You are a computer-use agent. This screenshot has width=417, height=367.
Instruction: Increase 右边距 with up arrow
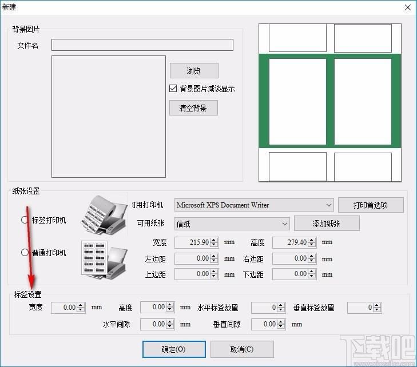pos(312,256)
